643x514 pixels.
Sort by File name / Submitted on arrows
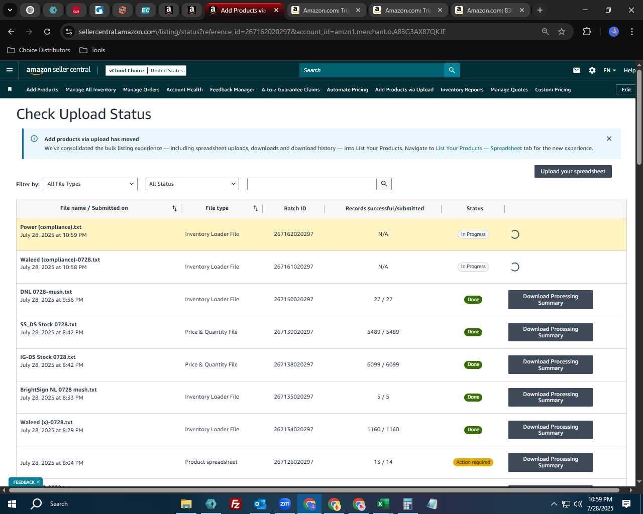174,208
